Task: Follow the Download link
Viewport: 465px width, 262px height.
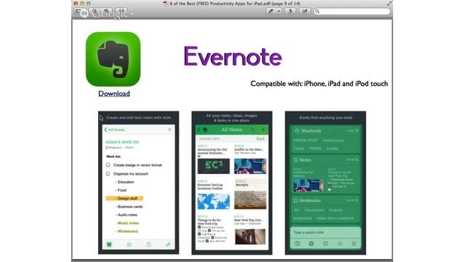Action: (x=114, y=94)
